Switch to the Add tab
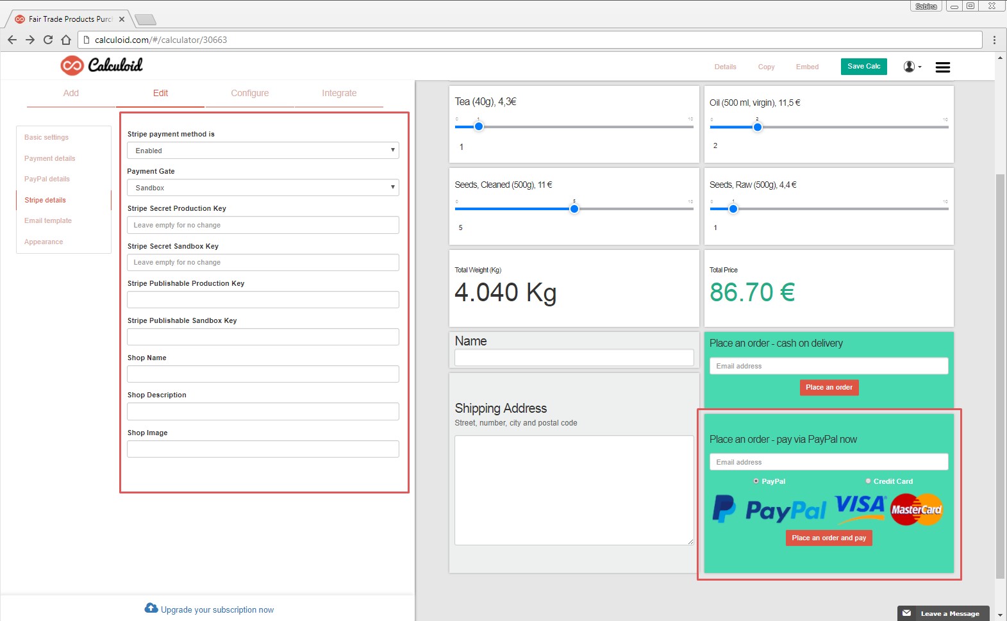Image resolution: width=1007 pixels, height=621 pixels. [x=71, y=93]
